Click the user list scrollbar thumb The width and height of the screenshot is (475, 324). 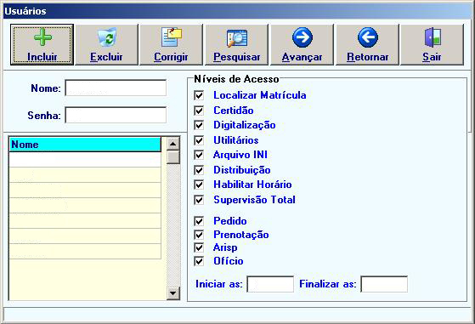173,157
